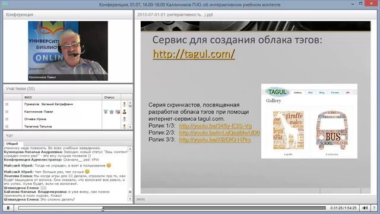Click chat message from Байкова Наталья Владимировна

click(x=57, y=194)
